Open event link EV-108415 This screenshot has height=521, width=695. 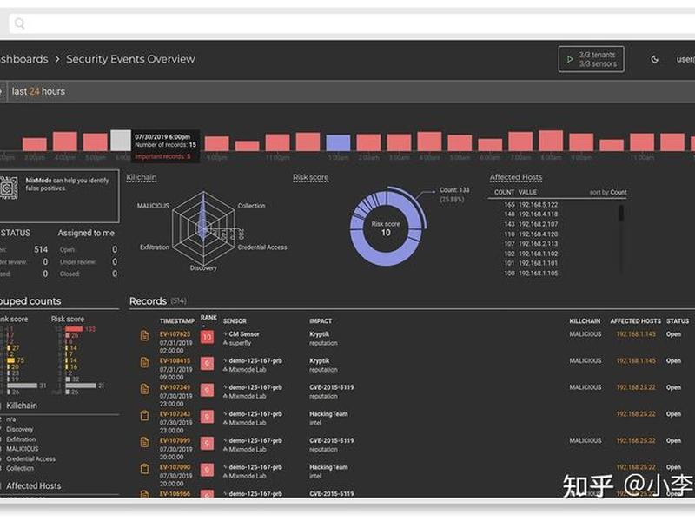click(175, 360)
